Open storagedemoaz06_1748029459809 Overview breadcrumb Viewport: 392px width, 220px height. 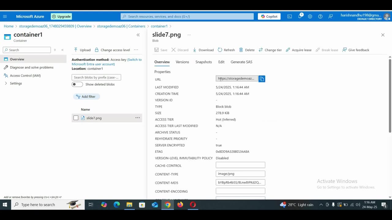pyautogui.click(x=55, y=26)
